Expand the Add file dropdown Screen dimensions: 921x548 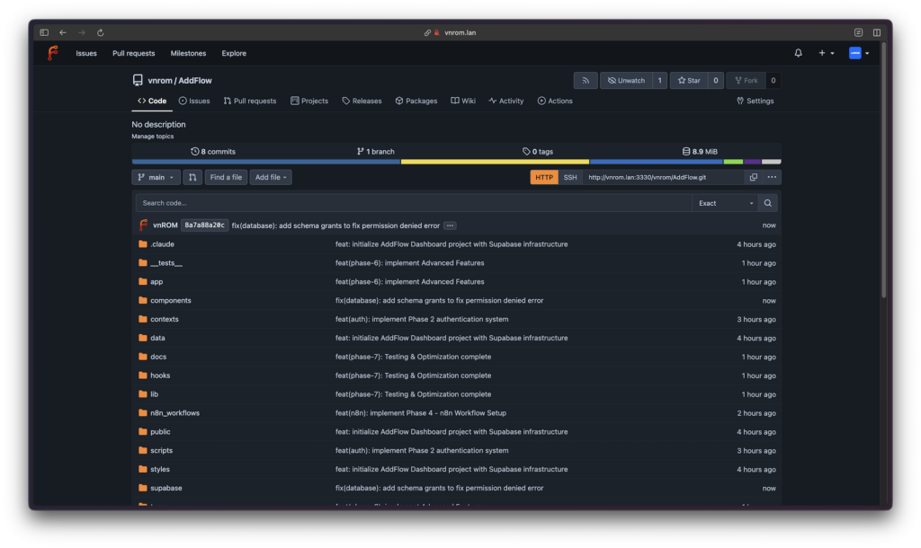(x=271, y=178)
